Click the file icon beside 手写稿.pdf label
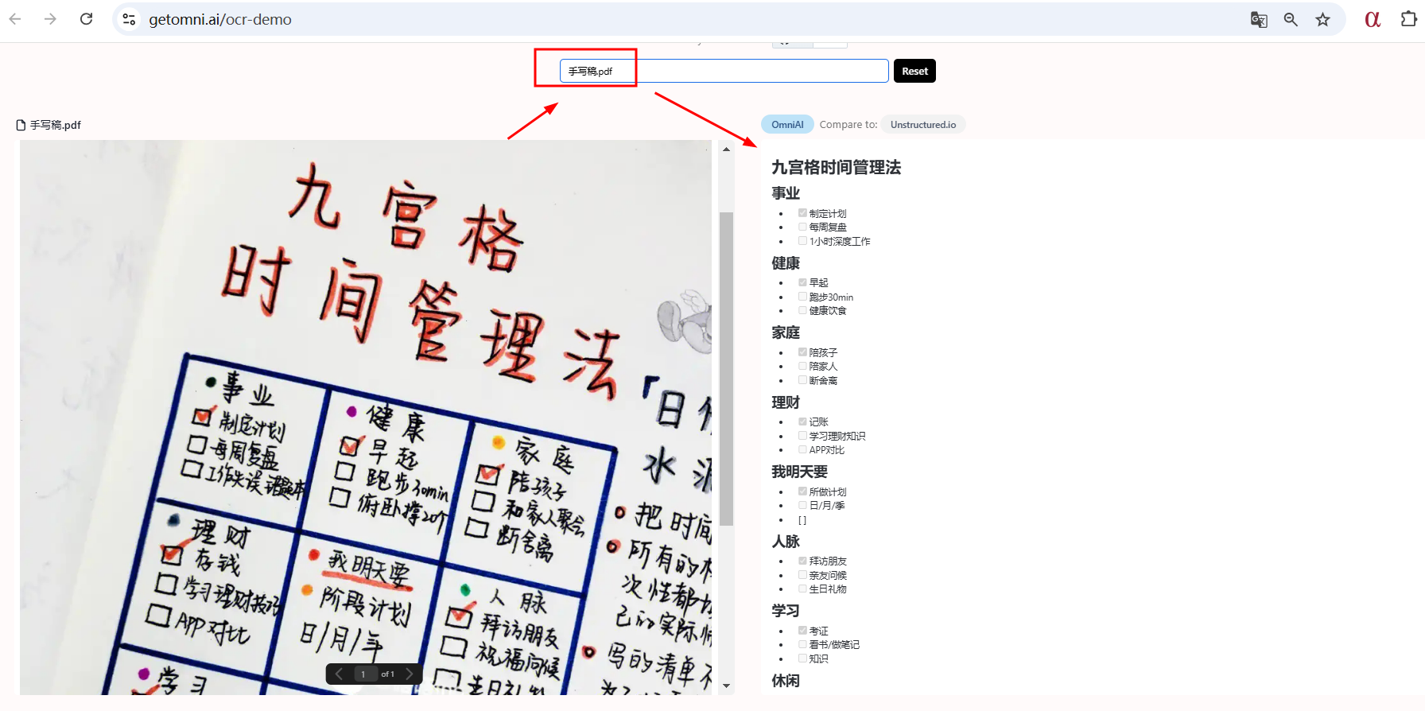The width and height of the screenshot is (1425, 711). 21,125
